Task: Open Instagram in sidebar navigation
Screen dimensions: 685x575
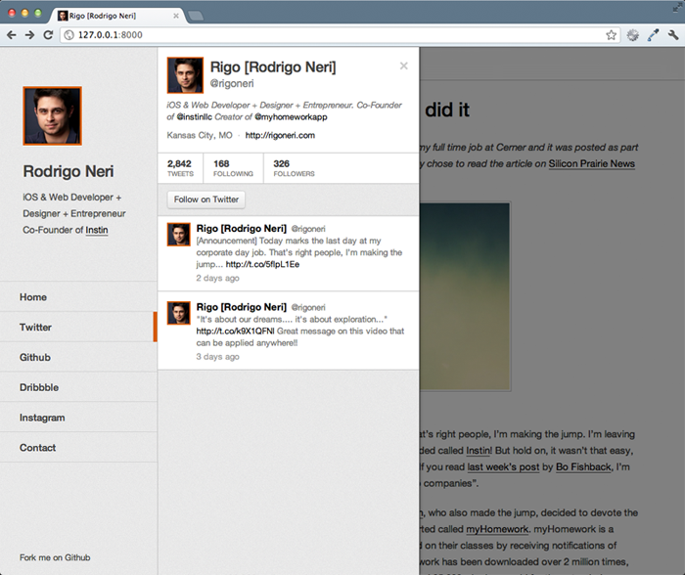Action: 78,418
